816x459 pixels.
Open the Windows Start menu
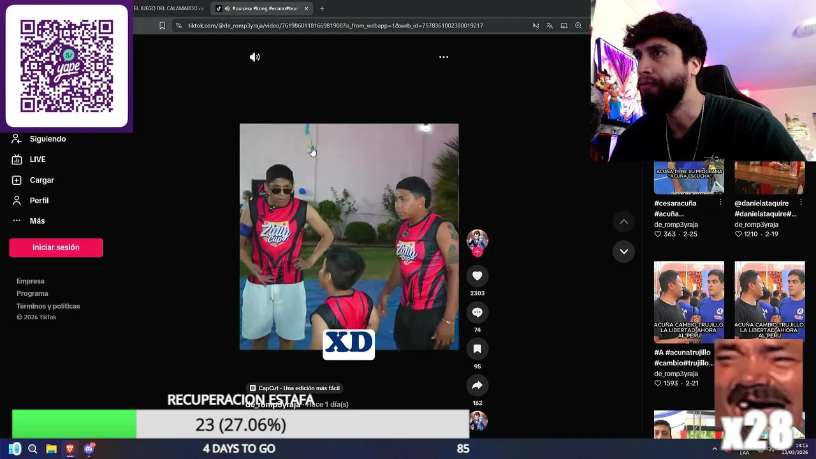(x=15, y=449)
